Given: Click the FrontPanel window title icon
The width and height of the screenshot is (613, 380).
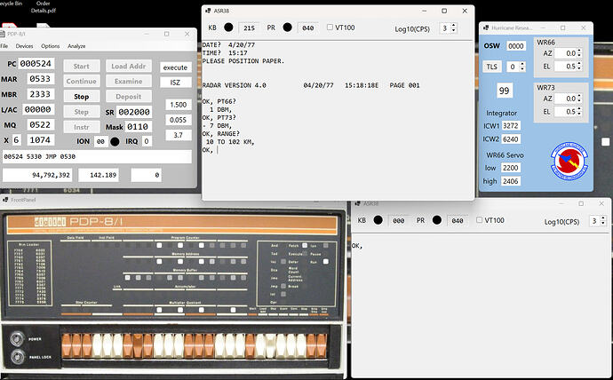Looking at the screenshot, I should pyautogui.click(x=5, y=200).
